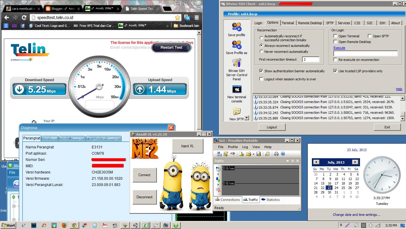Click the Chrome icon in the taskbar
The height and width of the screenshot is (229, 406).
pyautogui.click(x=74, y=225)
